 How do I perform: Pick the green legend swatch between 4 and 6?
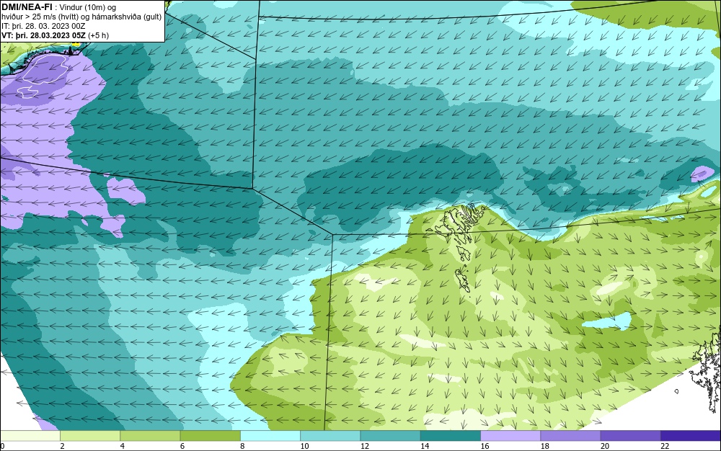pyautogui.click(x=150, y=435)
